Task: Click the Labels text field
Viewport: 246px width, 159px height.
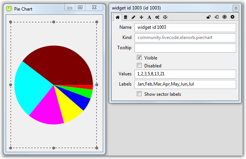Action: point(185,84)
